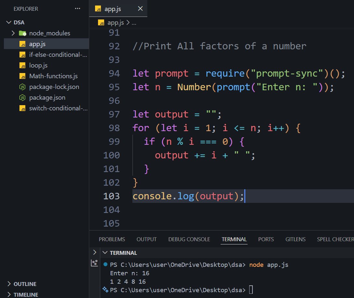Open package-lock.json in explorer
This screenshot has height=298, width=354.
coord(46,87)
